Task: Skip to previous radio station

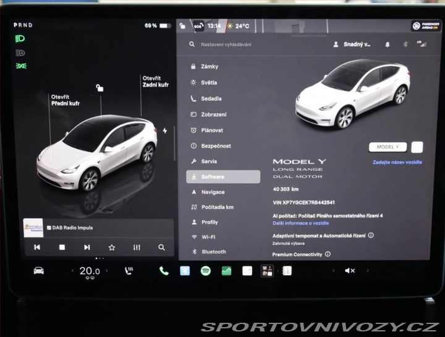Action: point(37,247)
